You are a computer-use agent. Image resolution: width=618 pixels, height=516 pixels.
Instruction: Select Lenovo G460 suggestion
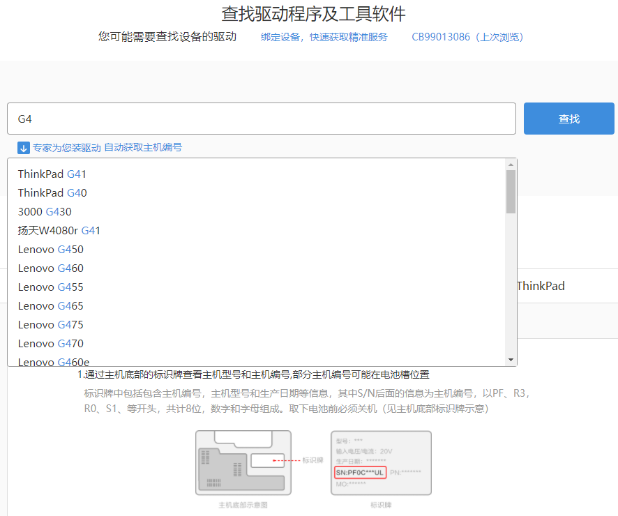pos(51,268)
